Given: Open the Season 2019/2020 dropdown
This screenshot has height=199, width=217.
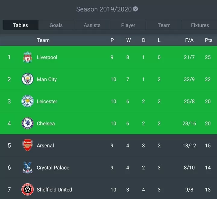Looking at the screenshot, I should point(107,9).
